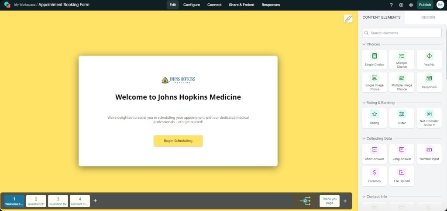This screenshot has height=211, width=447.
Task: Switch to the Design panel tab
Action: (x=428, y=17)
